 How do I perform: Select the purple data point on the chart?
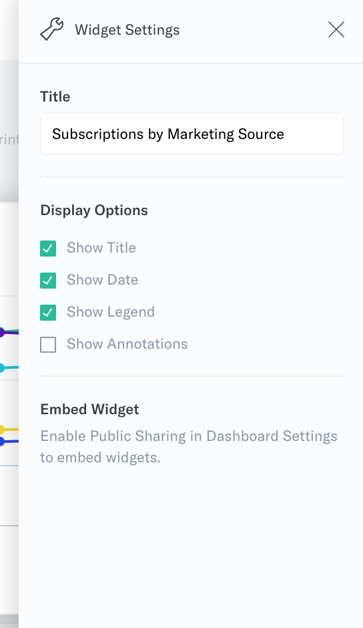point(1,332)
